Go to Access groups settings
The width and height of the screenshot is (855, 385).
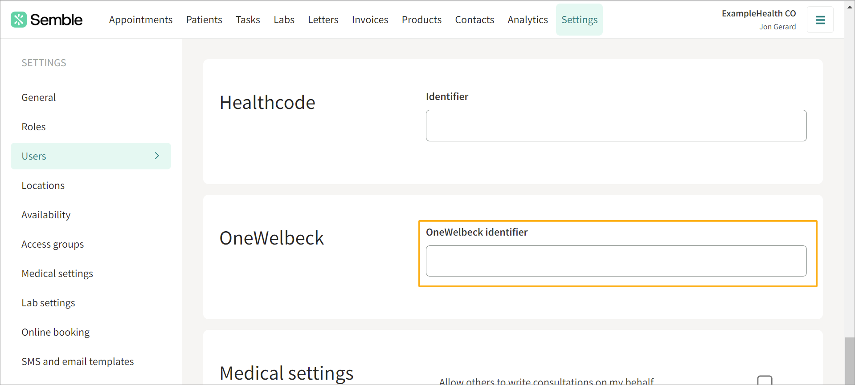tap(53, 244)
